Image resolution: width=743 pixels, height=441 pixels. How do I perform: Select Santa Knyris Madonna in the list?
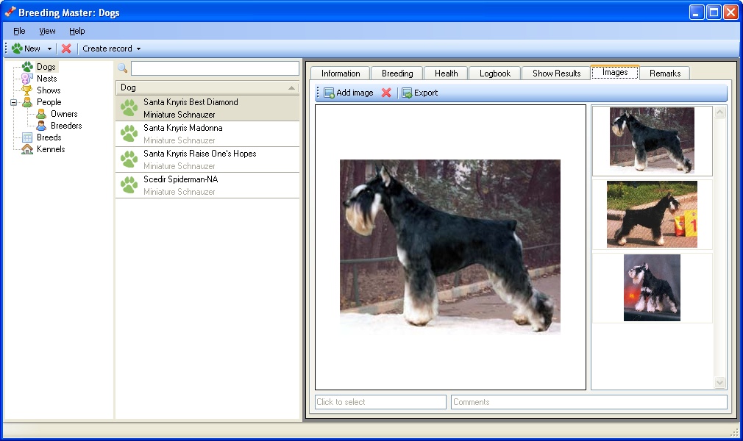(x=183, y=128)
